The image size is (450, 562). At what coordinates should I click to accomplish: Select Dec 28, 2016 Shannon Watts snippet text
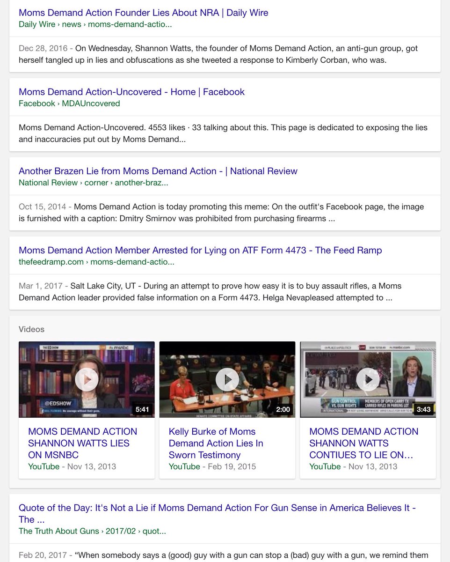point(218,54)
